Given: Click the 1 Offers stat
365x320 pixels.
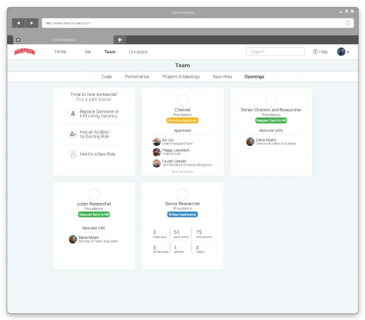Looking at the screenshot, I should pyautogui.click(x=179, y=249).
